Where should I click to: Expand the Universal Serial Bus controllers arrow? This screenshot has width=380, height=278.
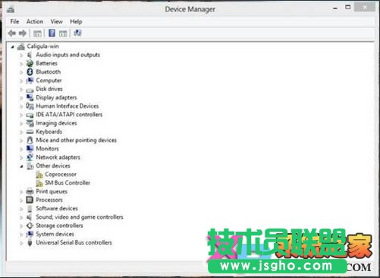point(21,243)
